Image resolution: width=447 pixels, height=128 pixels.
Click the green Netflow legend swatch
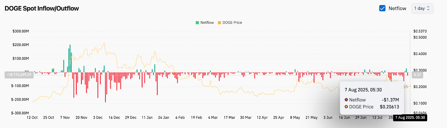(x=197, y=23)
